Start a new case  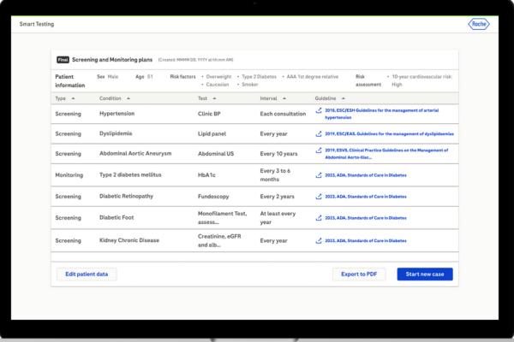[425, 274]
